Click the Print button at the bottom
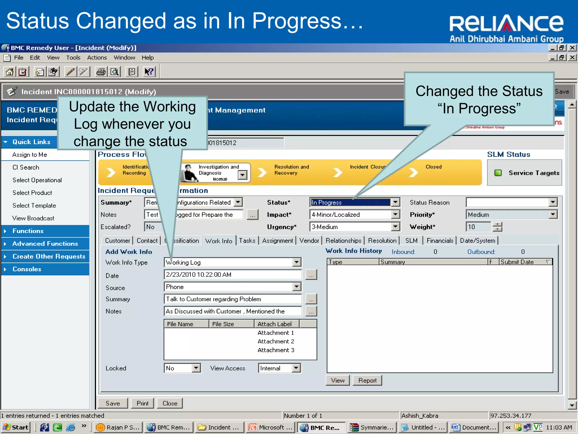578x434 pixels. pyautogui.click(x=142, y=403)
